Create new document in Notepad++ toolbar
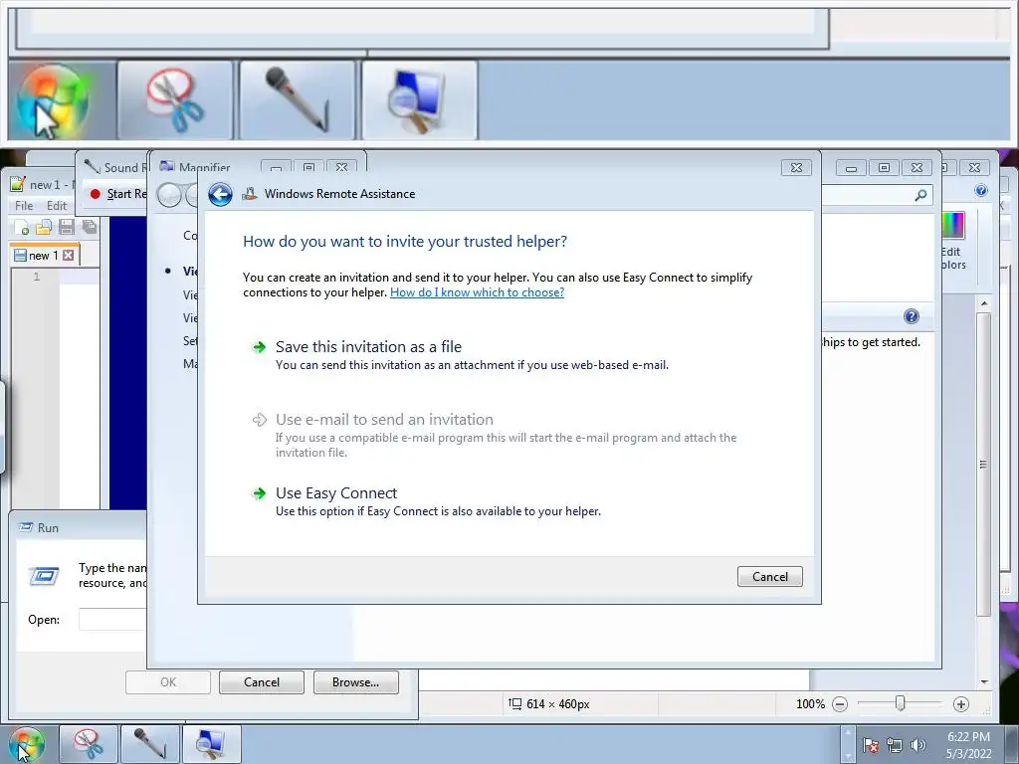1019x764 pixels. point(22,228)
